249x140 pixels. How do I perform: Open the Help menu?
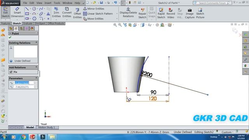[77, 3]
